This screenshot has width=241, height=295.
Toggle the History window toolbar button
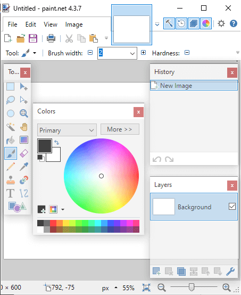(181, 23)
